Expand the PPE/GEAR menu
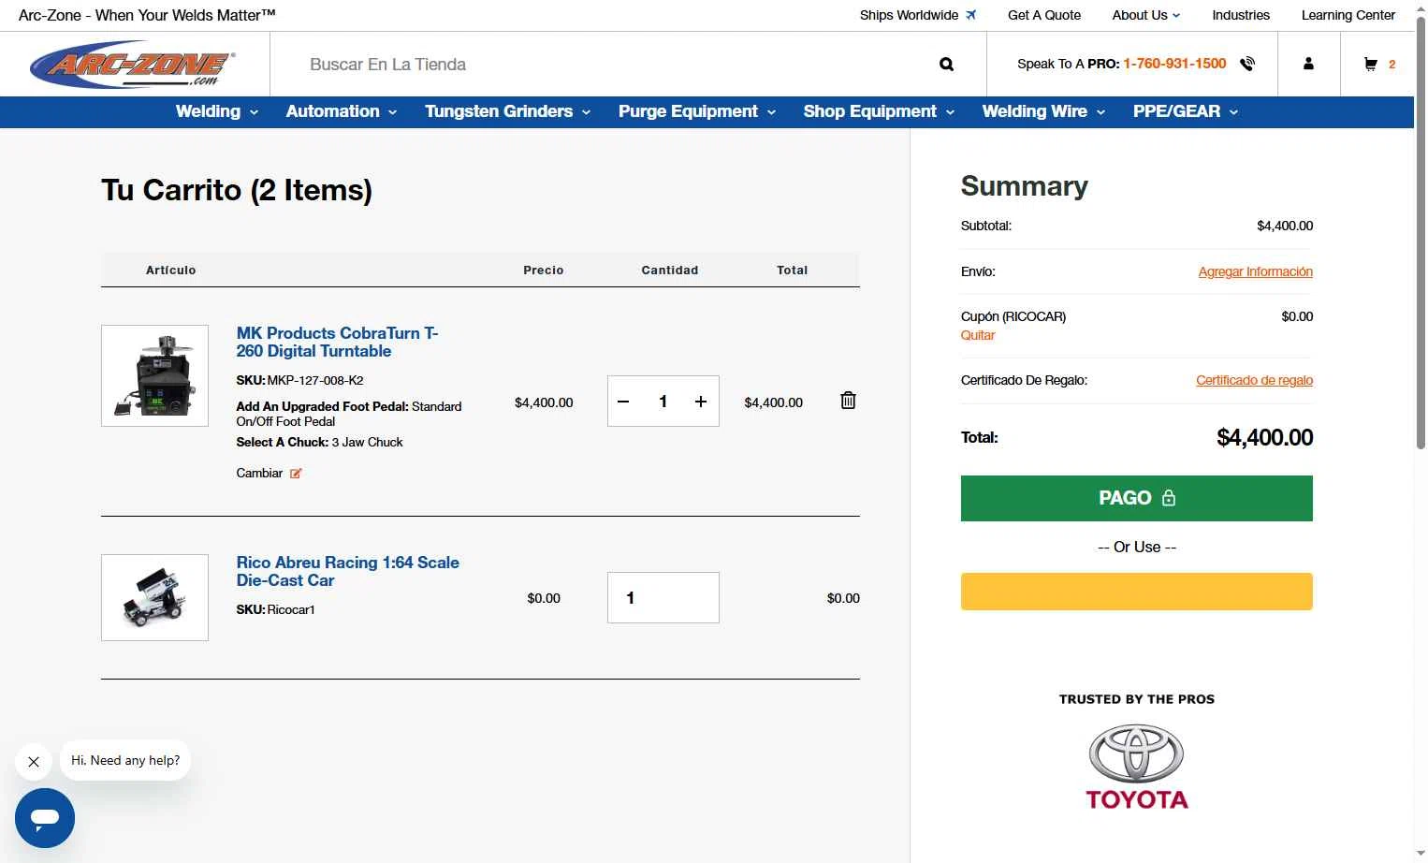1428x863 pixels. coord(1186,111)
